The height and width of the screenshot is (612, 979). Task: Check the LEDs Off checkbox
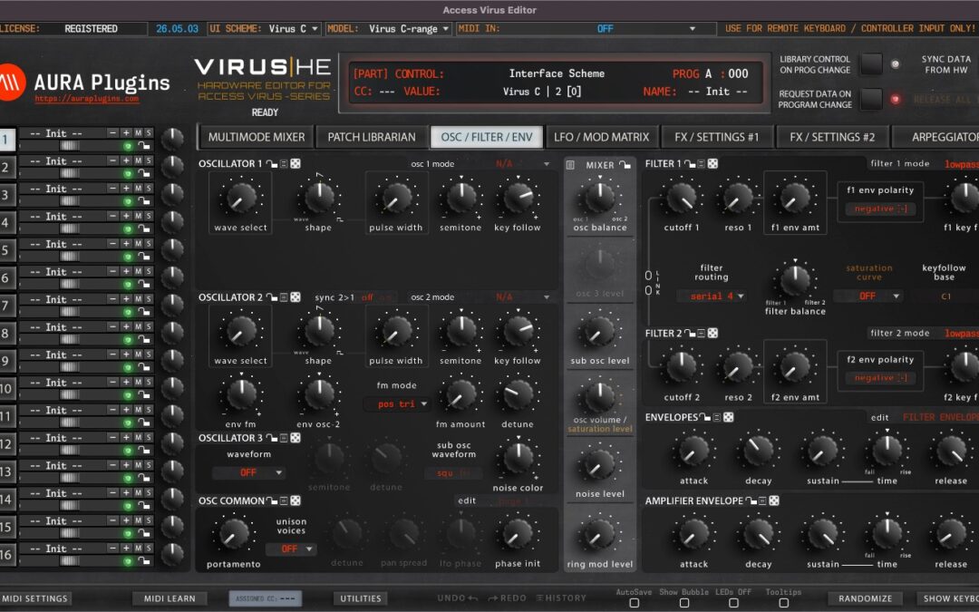(733, 603)
